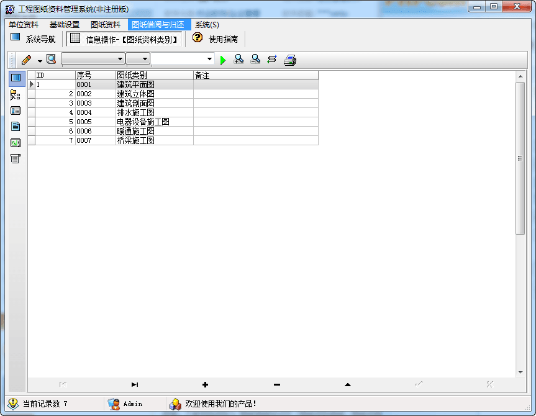Select the 建筑立体图 cell
Viewport: 536px width, 416px height.
click(155, 94)
